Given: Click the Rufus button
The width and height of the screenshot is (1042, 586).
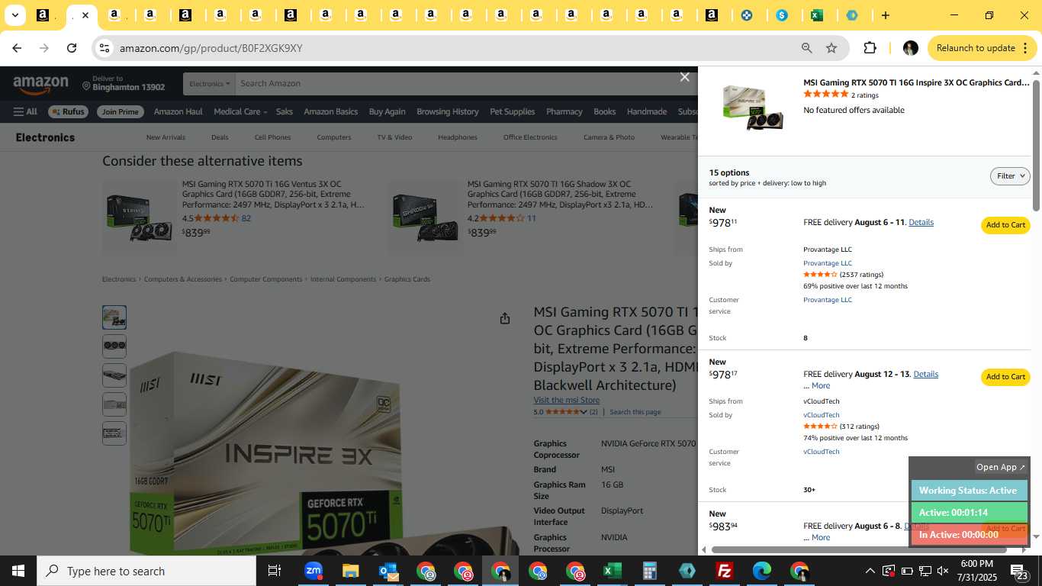Looking at the screenshot, I should pos(68,111).
